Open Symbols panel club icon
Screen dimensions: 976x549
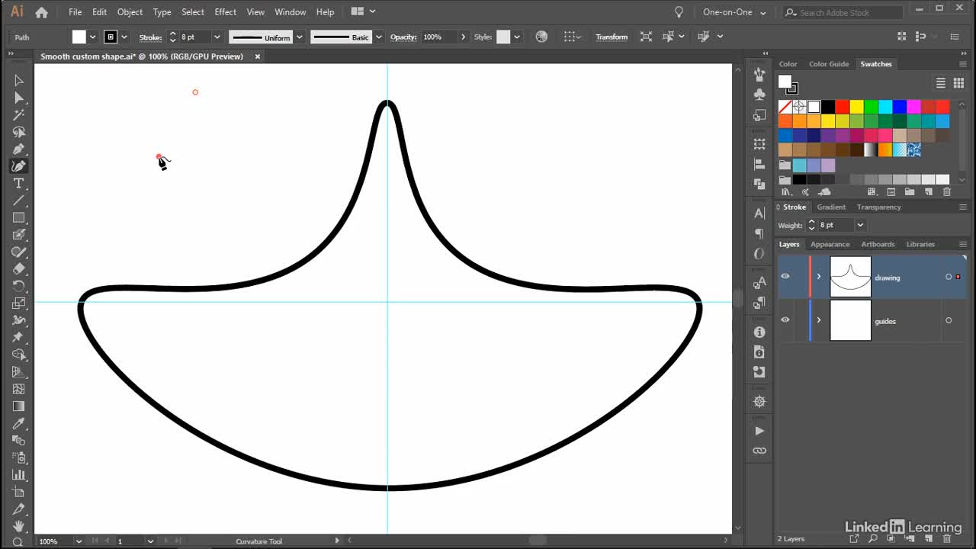pos(759,95)
